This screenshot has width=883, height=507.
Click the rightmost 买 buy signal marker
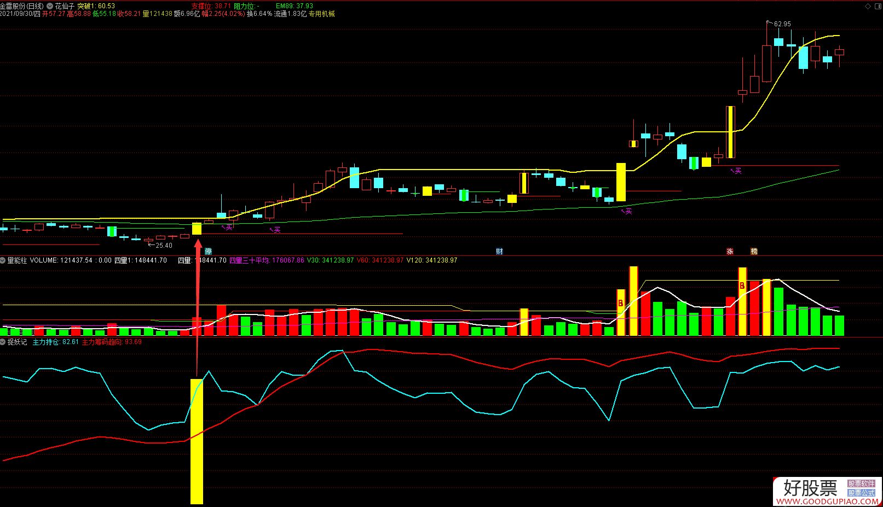point(736,171)
